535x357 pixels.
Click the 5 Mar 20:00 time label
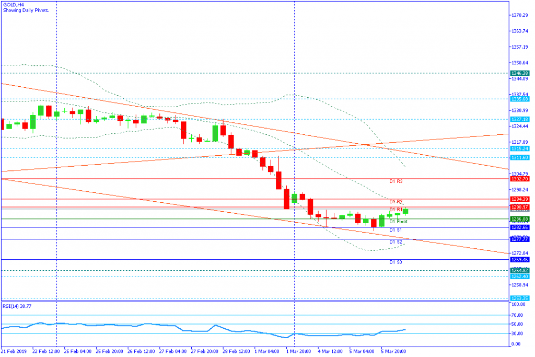pyautogui.click(x=394, y=351)
